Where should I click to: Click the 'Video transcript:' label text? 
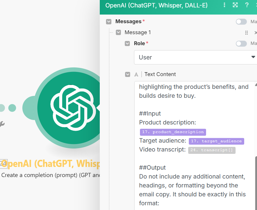coord(162,149)
